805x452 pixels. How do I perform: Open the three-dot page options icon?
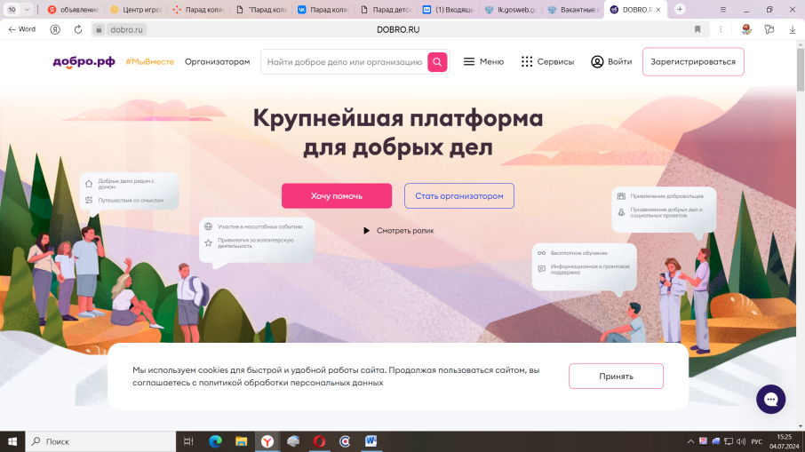coord(721,30)
